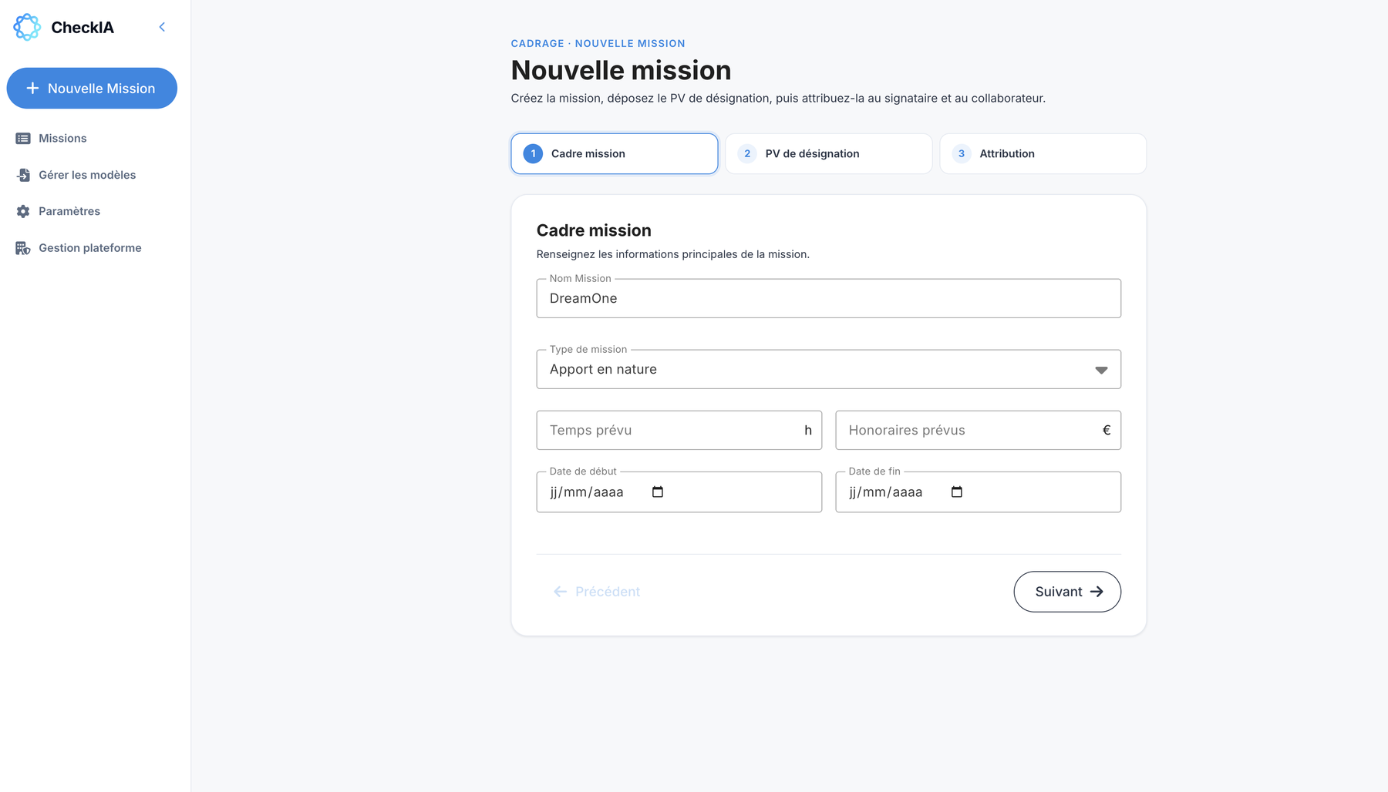Click the Précédent button
Viewport: 1388px width, 792px height.
coord(597,592)
